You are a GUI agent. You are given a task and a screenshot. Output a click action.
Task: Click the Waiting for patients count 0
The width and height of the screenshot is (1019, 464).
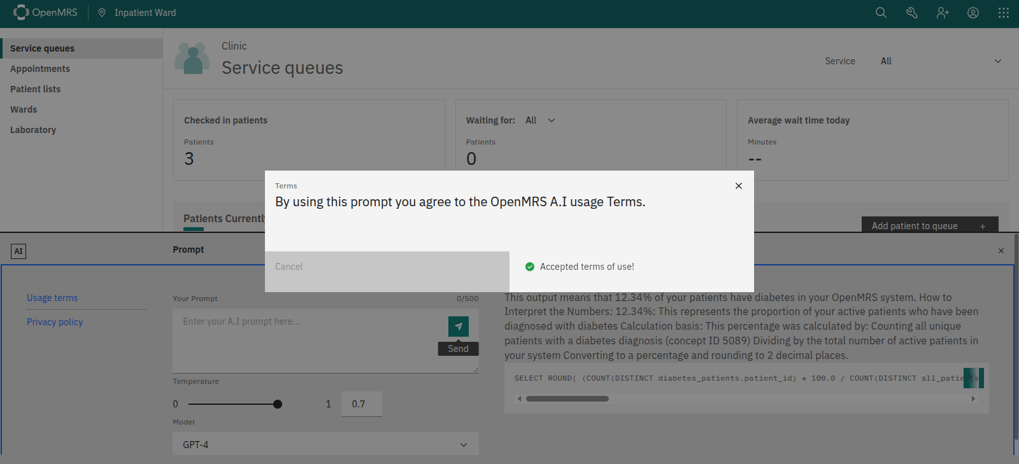tap(471, 158)
